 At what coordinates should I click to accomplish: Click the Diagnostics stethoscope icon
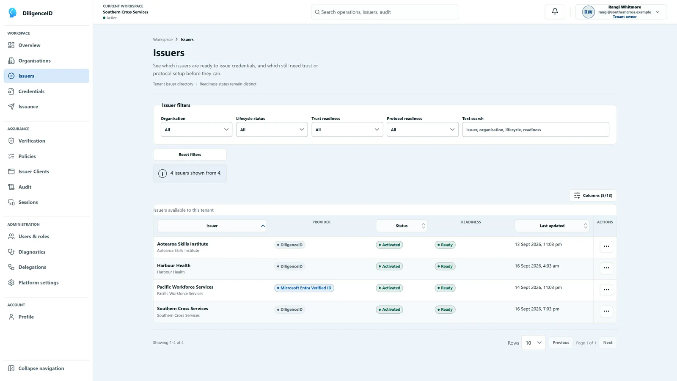pyautogui.click(x=11, y=252)
